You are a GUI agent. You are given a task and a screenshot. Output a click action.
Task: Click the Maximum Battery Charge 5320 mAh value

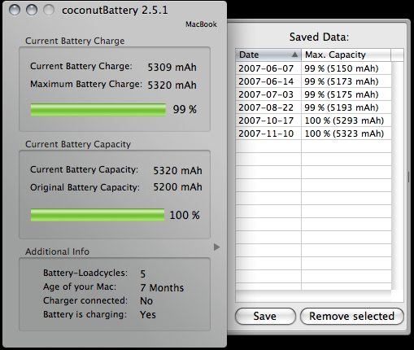(172, 85)
